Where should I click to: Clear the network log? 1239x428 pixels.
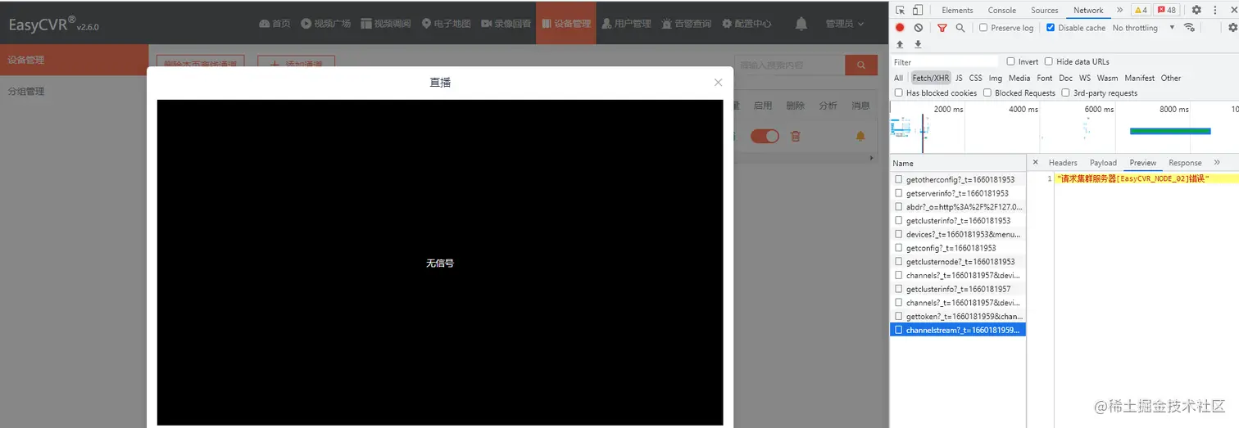(918, 28)
